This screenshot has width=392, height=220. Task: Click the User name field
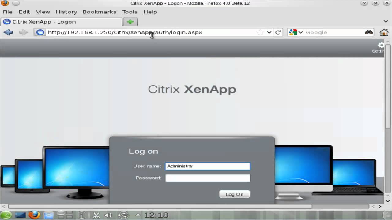(208, 166)
